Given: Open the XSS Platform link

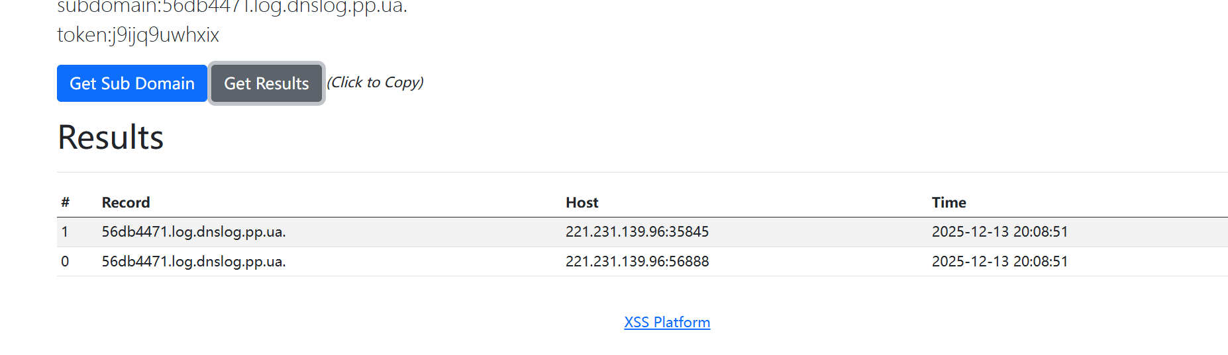Looking at the screenshot, I should [666, 322].
